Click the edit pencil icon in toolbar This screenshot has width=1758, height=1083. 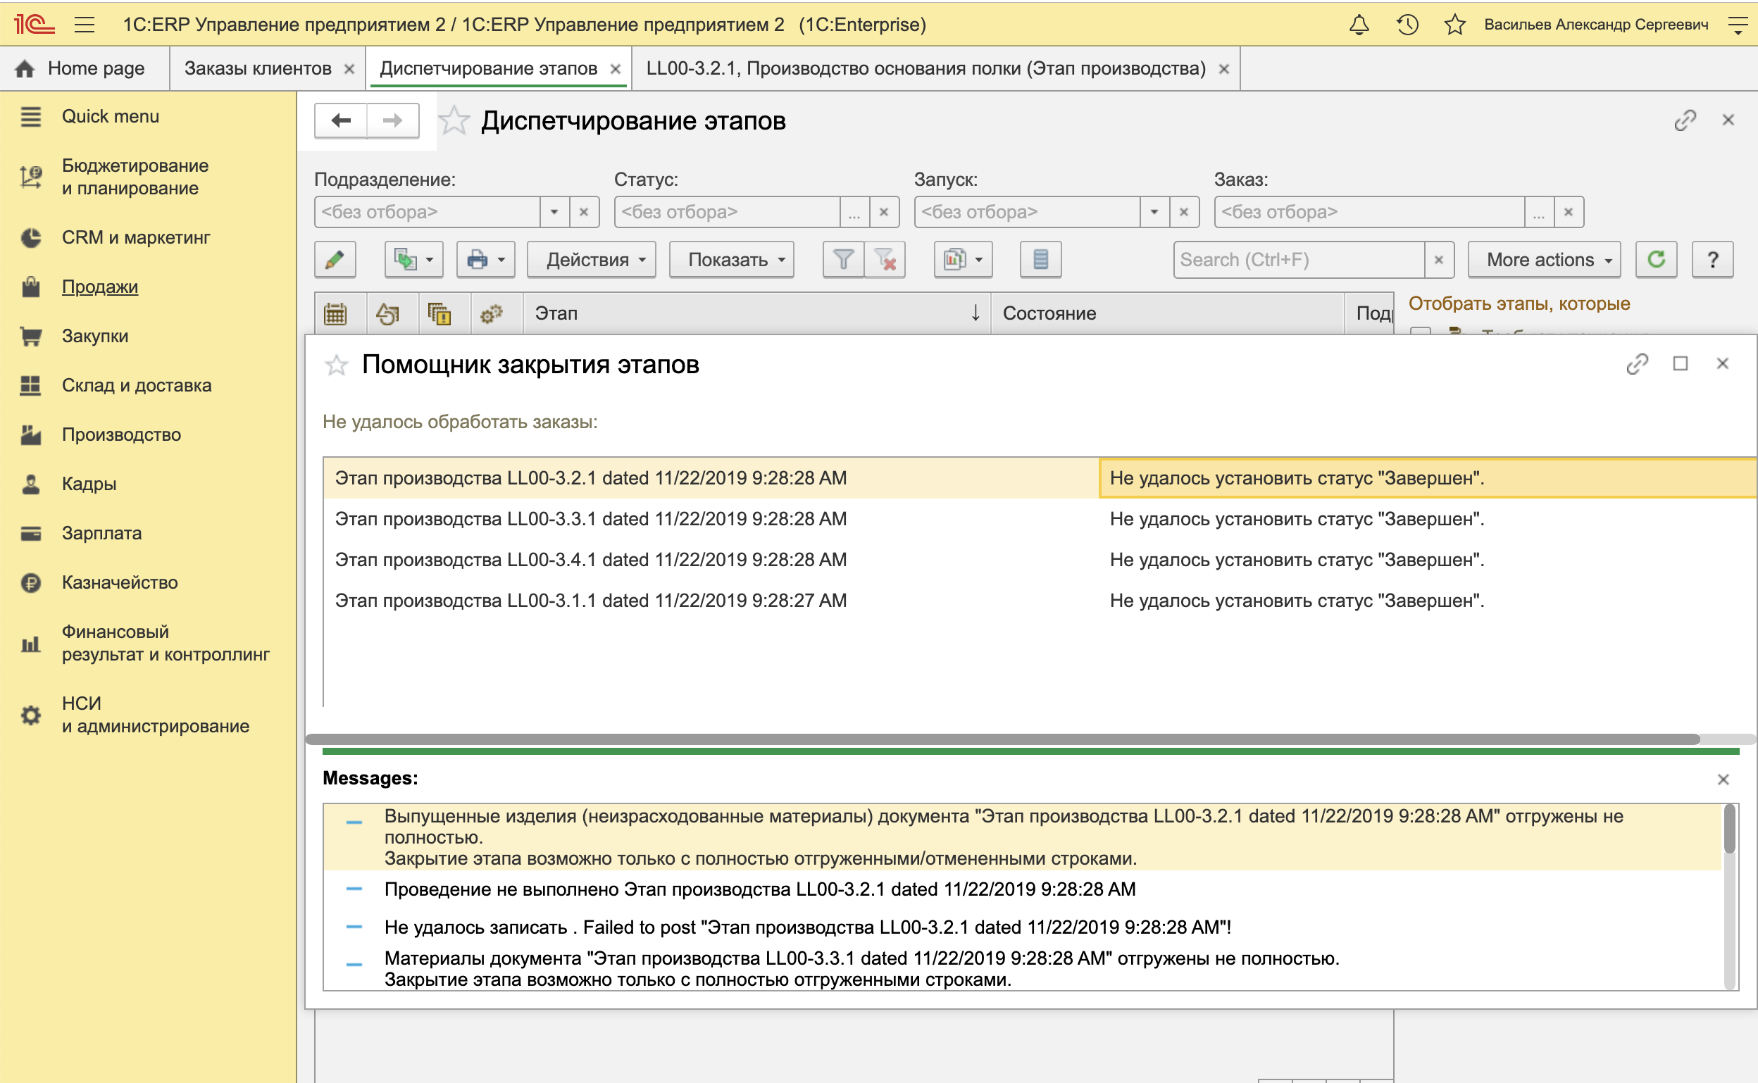click(335, 259)
